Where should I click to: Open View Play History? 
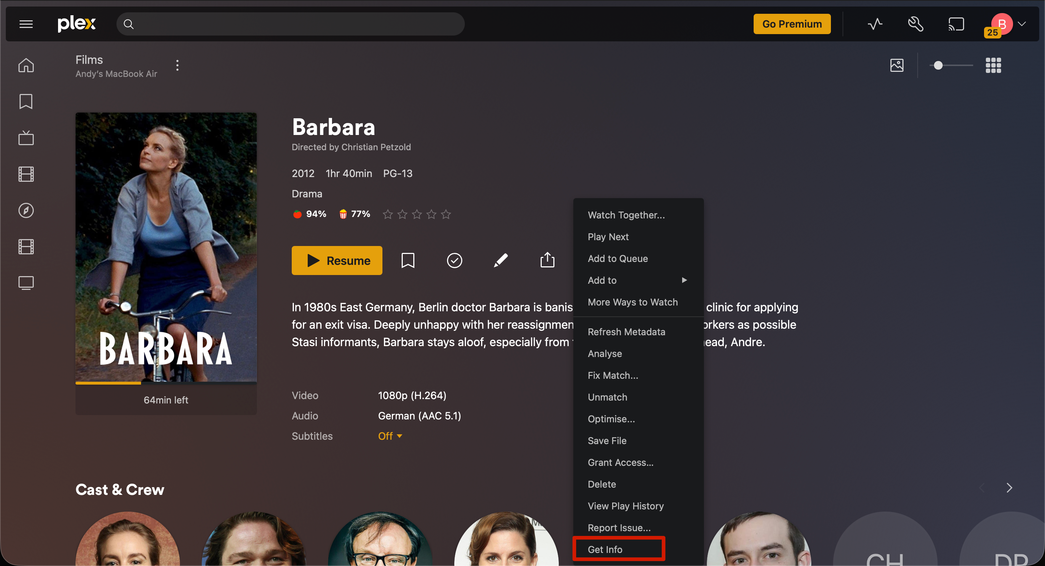coord(638,506)
